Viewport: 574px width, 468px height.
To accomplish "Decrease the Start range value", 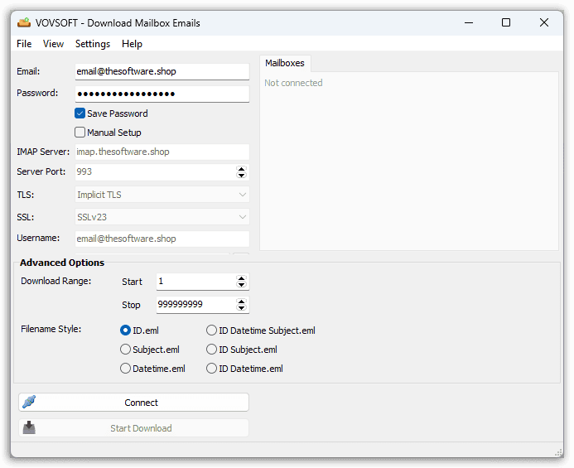I will 241,285.
